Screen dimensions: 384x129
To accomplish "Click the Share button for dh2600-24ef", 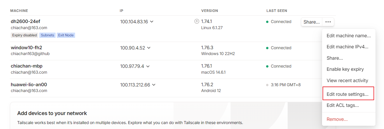I will click(x=312, y=22).
